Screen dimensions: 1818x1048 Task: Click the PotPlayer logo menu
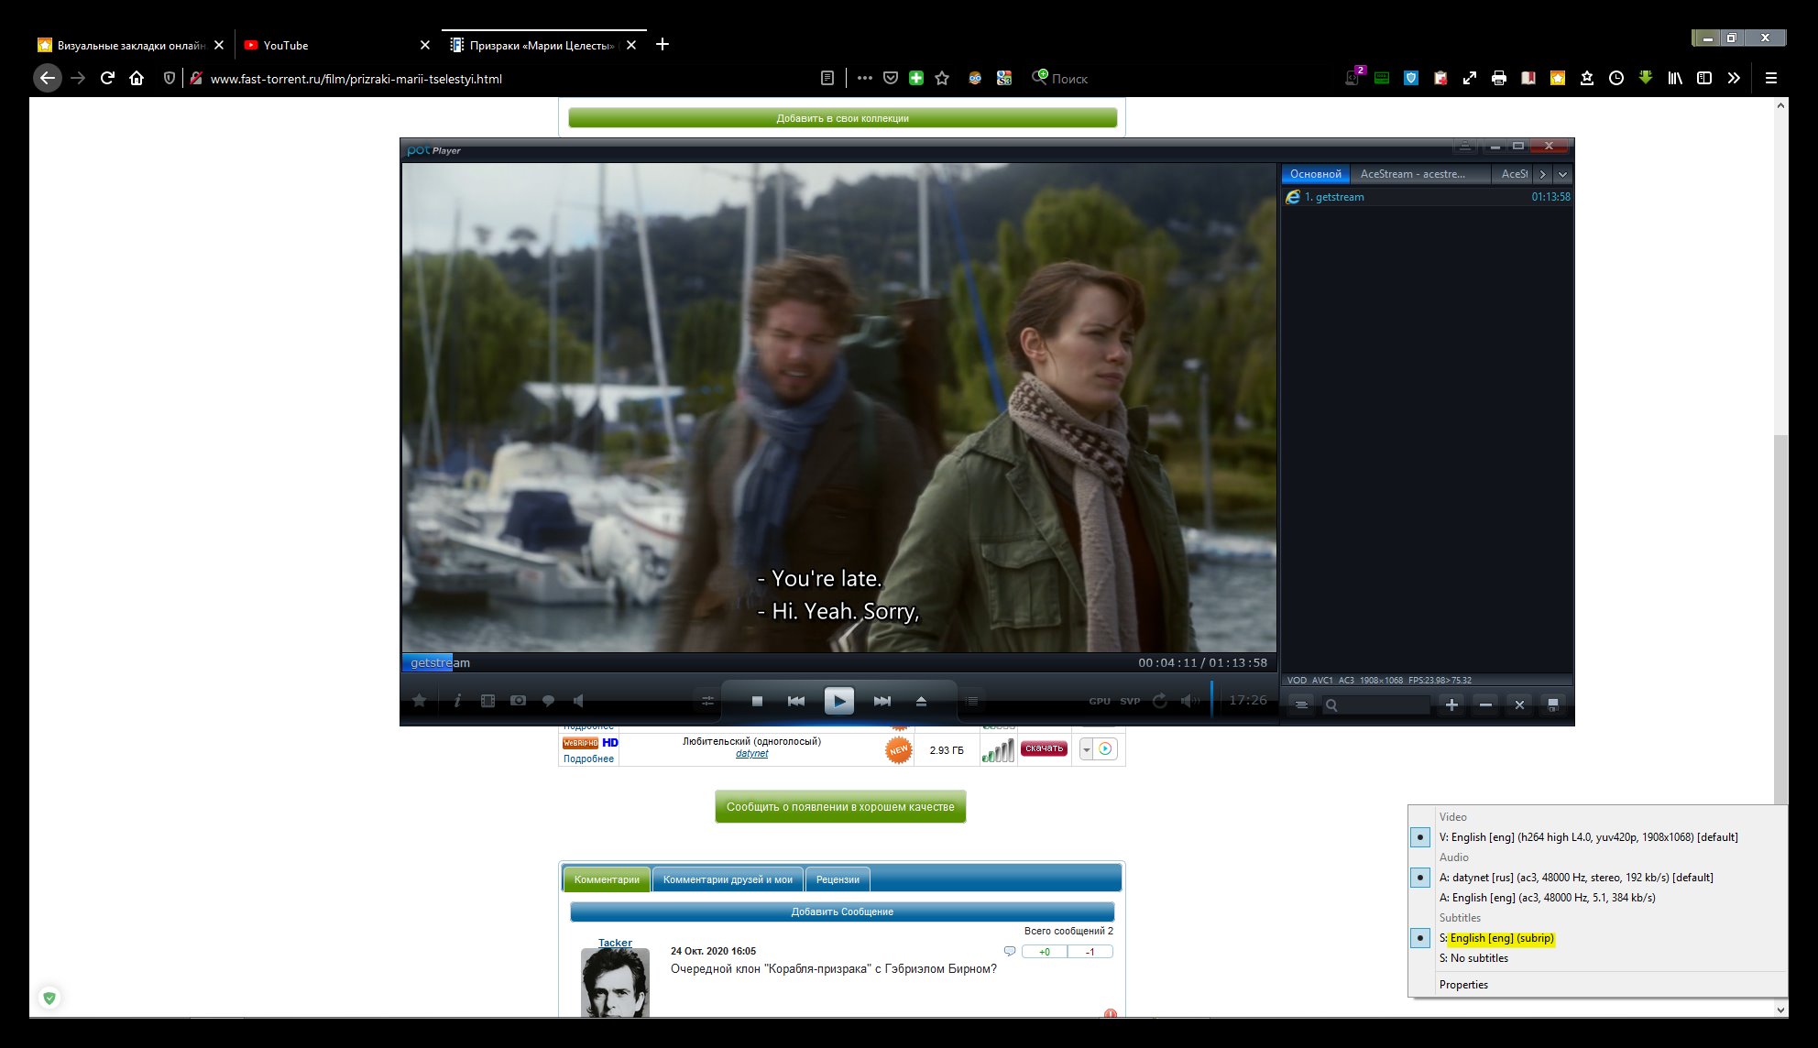coord(433,150)
